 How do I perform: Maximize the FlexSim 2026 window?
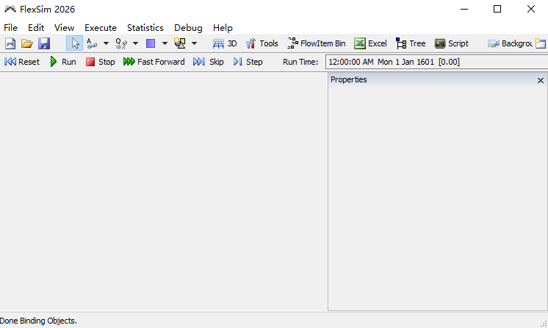[x=497, y=9]
